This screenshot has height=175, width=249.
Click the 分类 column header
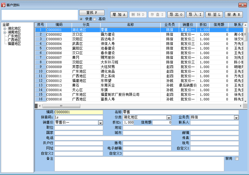pos(86,25)
